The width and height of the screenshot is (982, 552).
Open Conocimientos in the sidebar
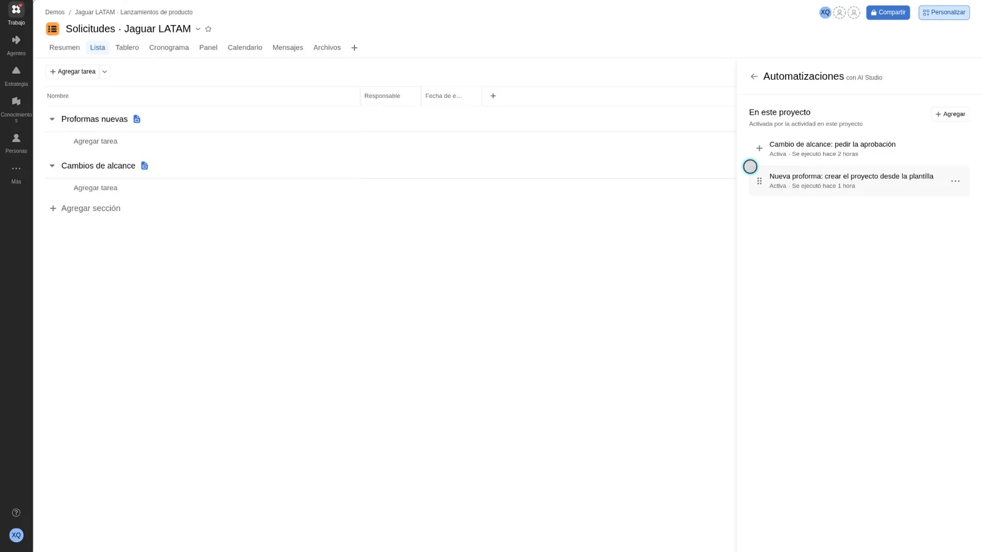point(16,109)
